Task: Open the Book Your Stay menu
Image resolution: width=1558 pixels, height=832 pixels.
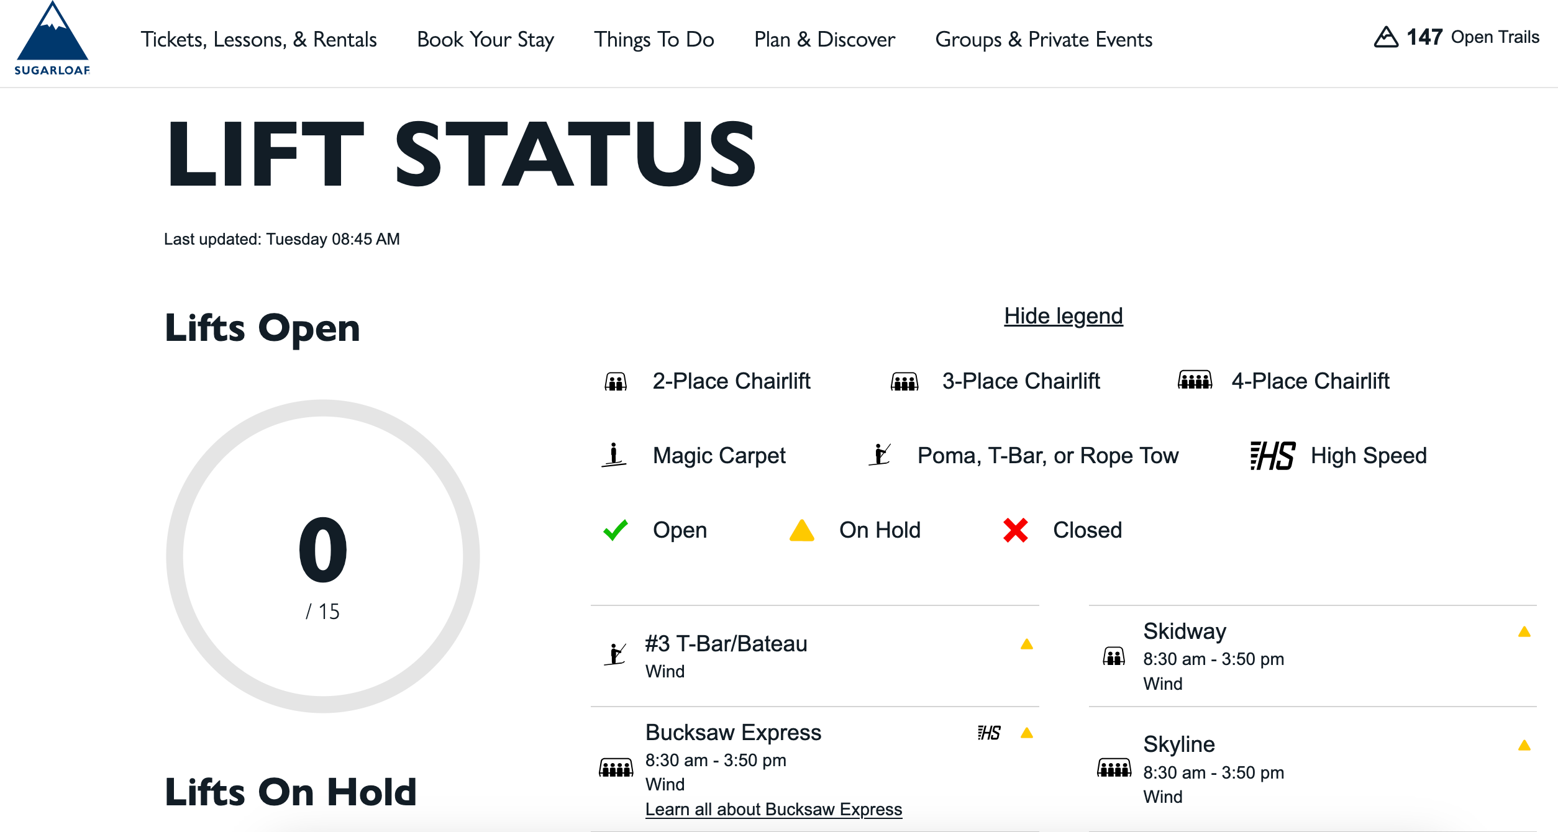Action: 485,40
